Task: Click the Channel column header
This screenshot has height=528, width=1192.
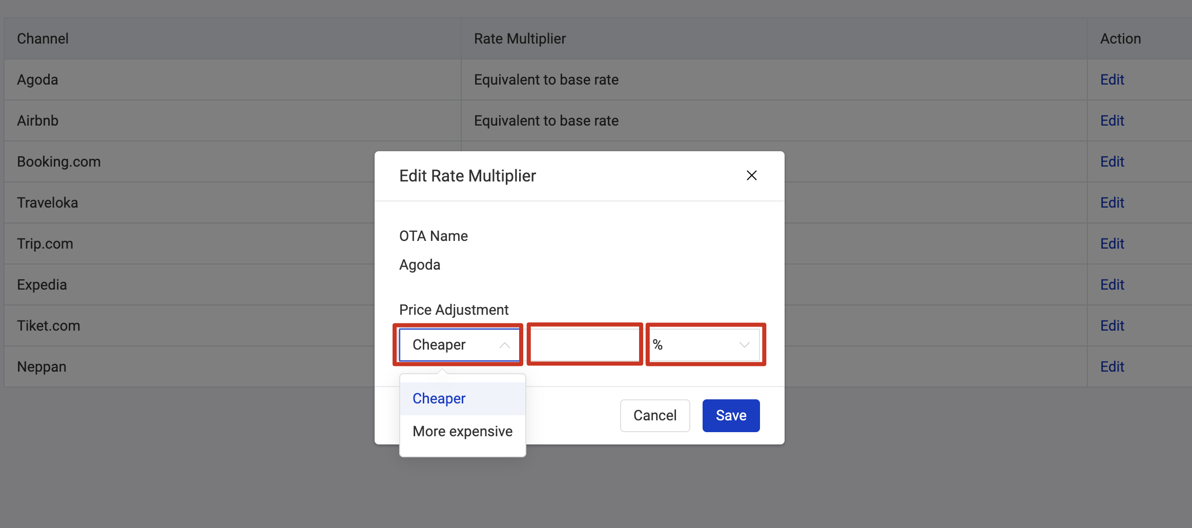Action: 43,38
